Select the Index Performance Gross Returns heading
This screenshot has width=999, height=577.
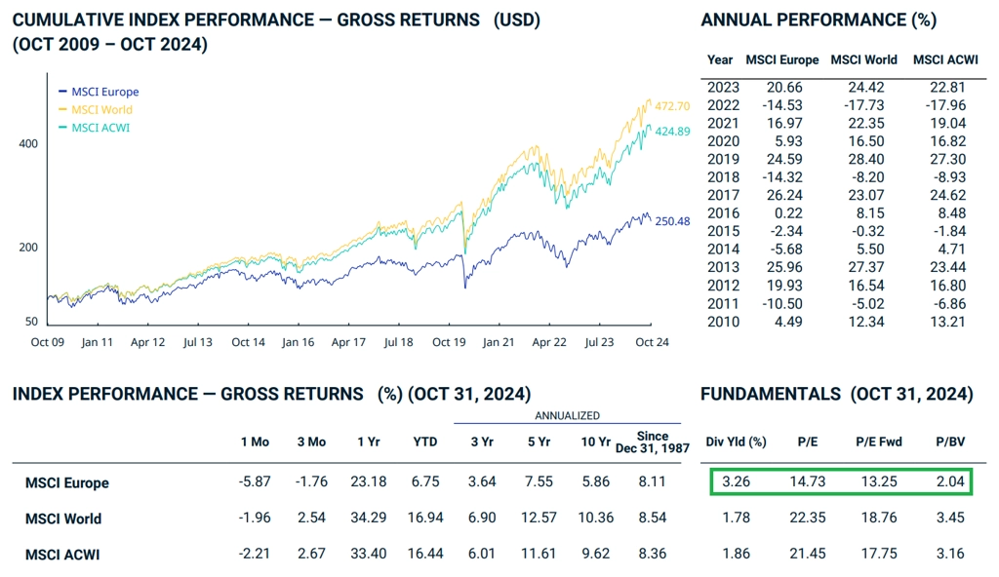(x=271, y=394)
